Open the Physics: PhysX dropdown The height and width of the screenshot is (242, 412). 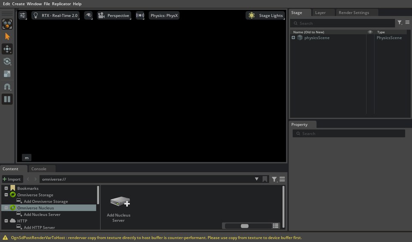164,15
